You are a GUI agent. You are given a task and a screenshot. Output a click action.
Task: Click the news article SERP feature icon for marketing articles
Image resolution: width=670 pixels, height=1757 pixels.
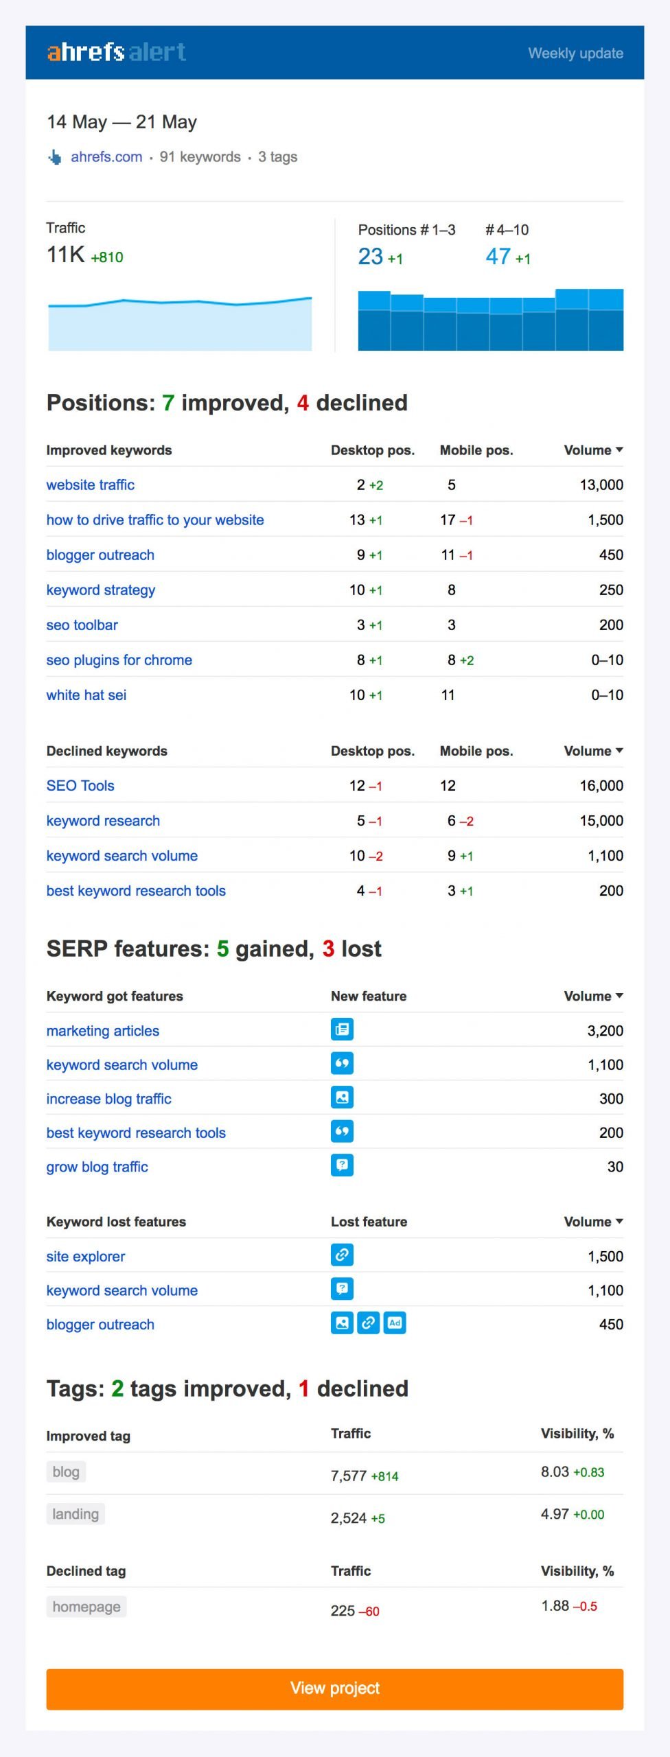341,1030
